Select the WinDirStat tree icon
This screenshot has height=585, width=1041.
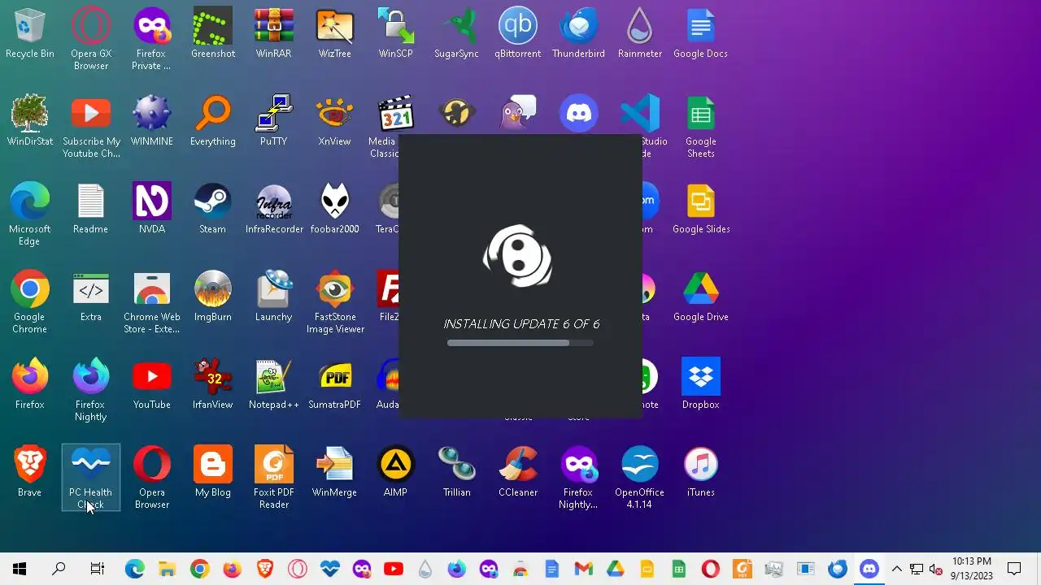click(x=29, y=122)
